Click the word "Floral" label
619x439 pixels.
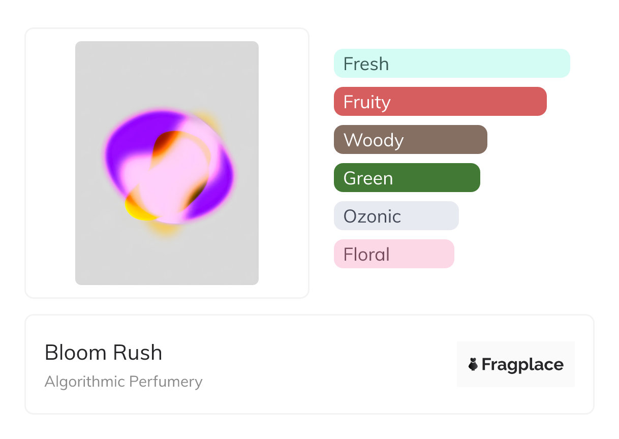point(366,255)
